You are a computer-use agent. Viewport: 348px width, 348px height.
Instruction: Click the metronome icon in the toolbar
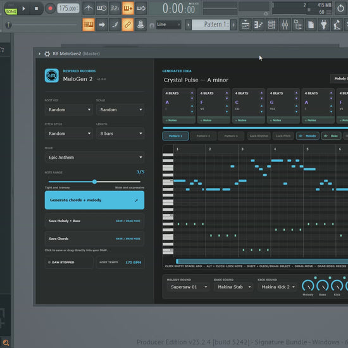point(89,8)
